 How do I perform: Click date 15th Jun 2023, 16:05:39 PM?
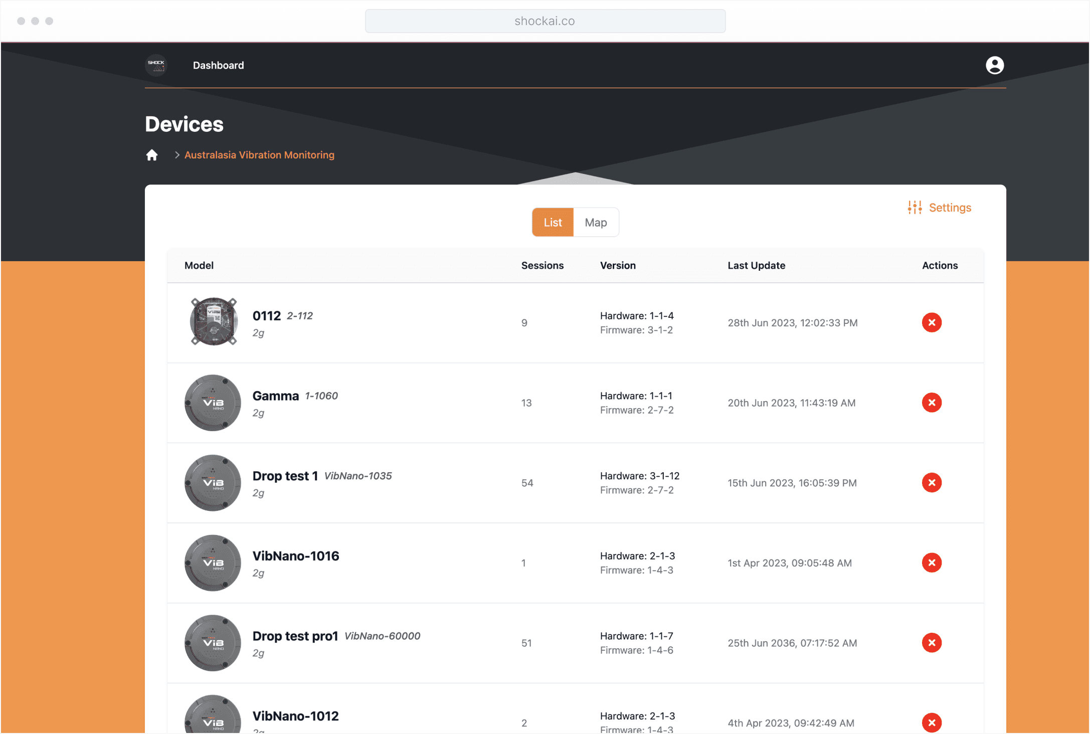792,483
